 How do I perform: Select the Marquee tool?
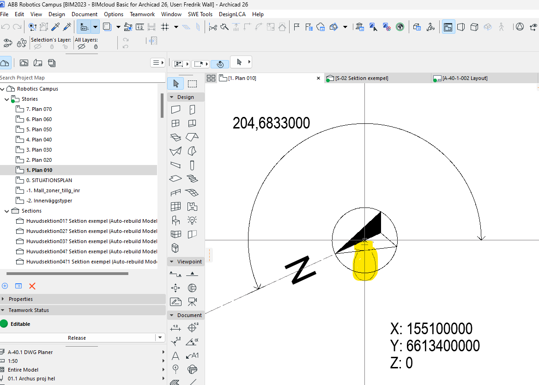click(x=193, y=84)
